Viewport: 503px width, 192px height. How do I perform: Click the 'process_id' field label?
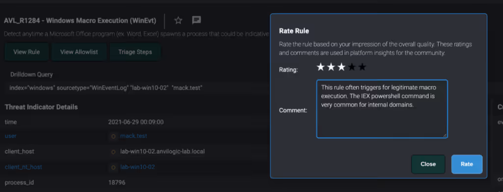(x=19, y=183)
